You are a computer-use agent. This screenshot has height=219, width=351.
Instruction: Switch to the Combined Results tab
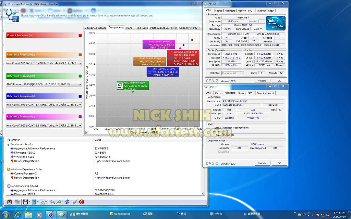(95, 28)
